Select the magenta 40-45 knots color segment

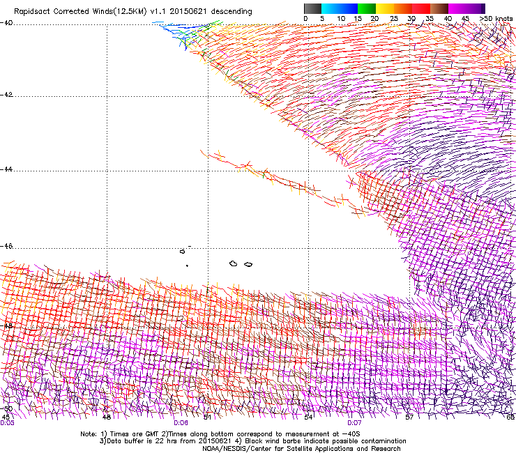(x=457, y=8)
